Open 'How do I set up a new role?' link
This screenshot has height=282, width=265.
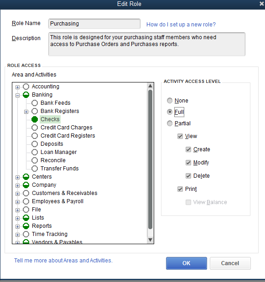click(181, 25)
